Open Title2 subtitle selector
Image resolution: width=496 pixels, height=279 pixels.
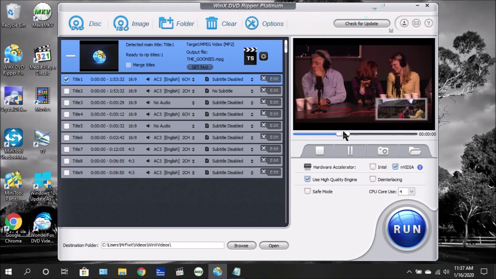coord(252,91)
